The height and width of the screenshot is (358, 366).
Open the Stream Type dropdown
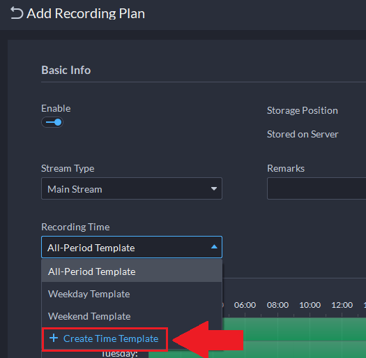(x=132, y=188)
